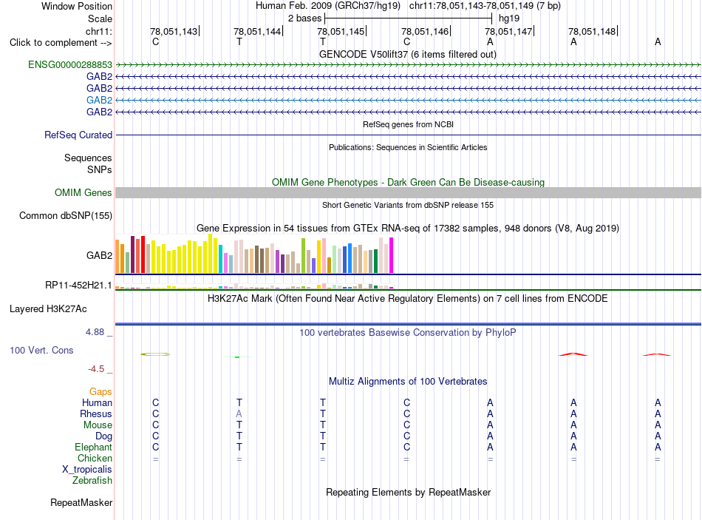Screen dimensions: 702x520
Task: Click the Mouse species label
Action: coord(98,425)
